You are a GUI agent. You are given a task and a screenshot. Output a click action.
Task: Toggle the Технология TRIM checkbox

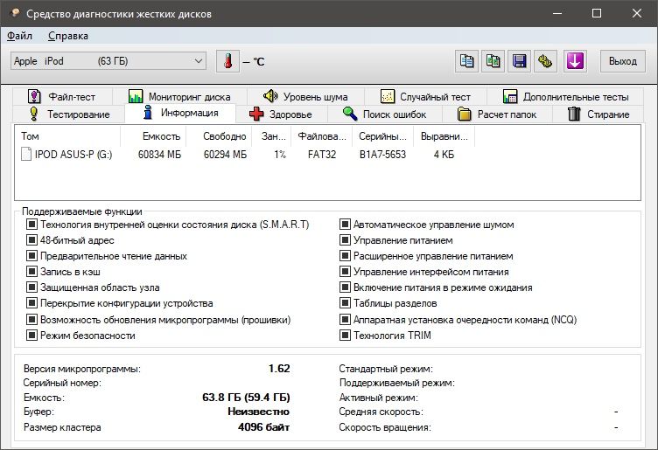(345, 336)
